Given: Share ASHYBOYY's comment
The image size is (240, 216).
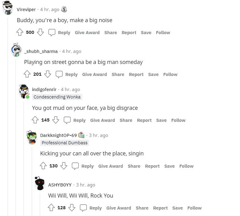Looking at the screenshot, I should click(x=142, y=208).
